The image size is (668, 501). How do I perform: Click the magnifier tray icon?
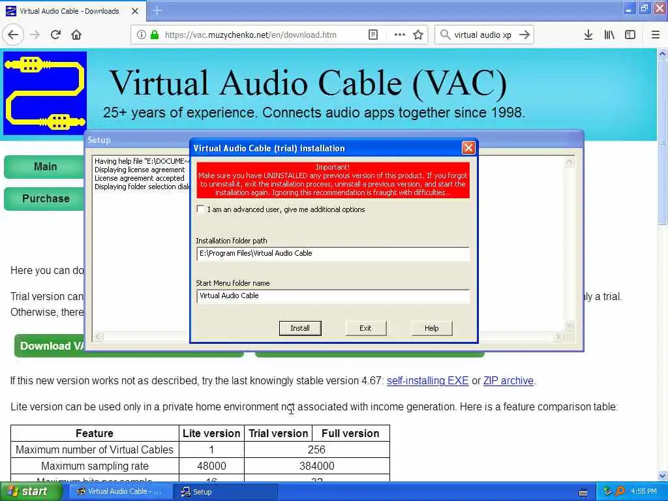coord(620,491)
